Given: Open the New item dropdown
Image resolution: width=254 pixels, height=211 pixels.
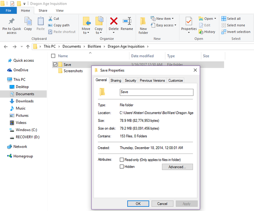Looking at the screenshot, I should coord(162,19).
